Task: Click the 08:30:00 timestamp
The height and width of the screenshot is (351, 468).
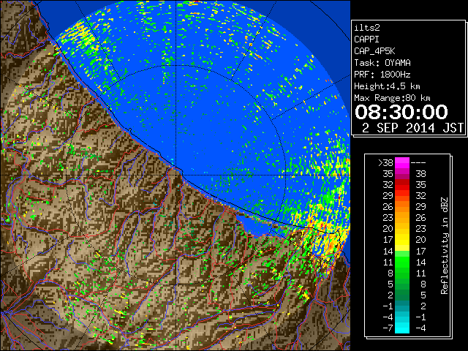Action: [401, 112]
